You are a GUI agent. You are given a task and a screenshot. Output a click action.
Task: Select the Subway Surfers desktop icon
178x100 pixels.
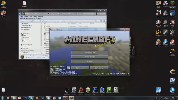click(x=158, y=4)
